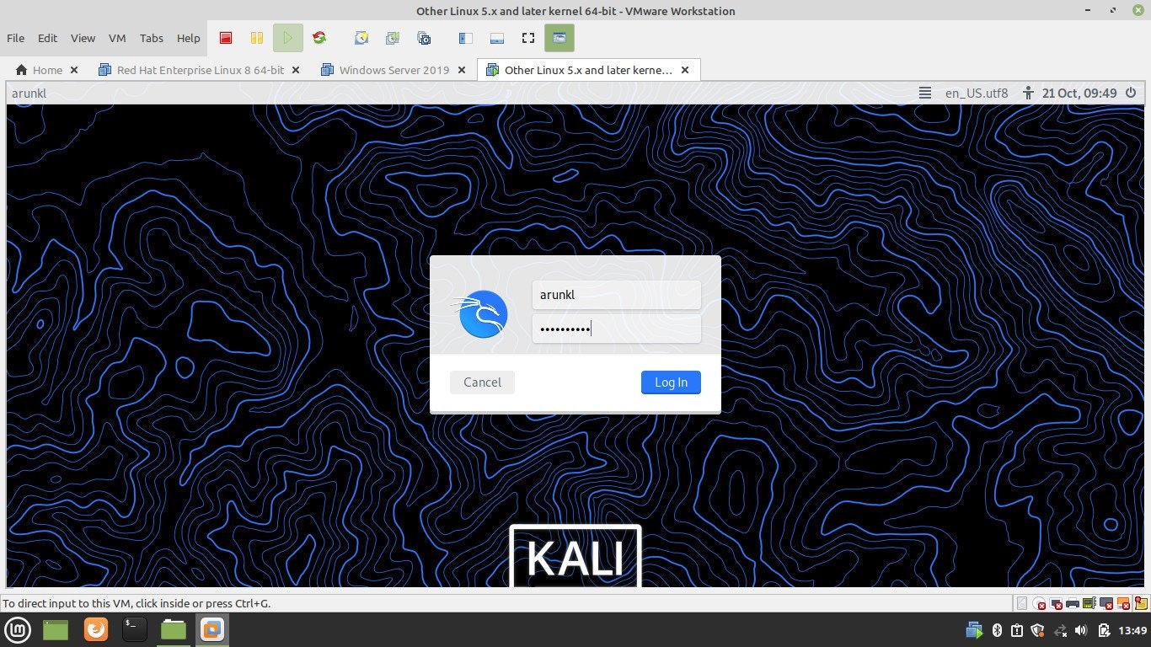Open the Tabs menu
This screenshot has height=647, width=1151.
tap(152, 38)
